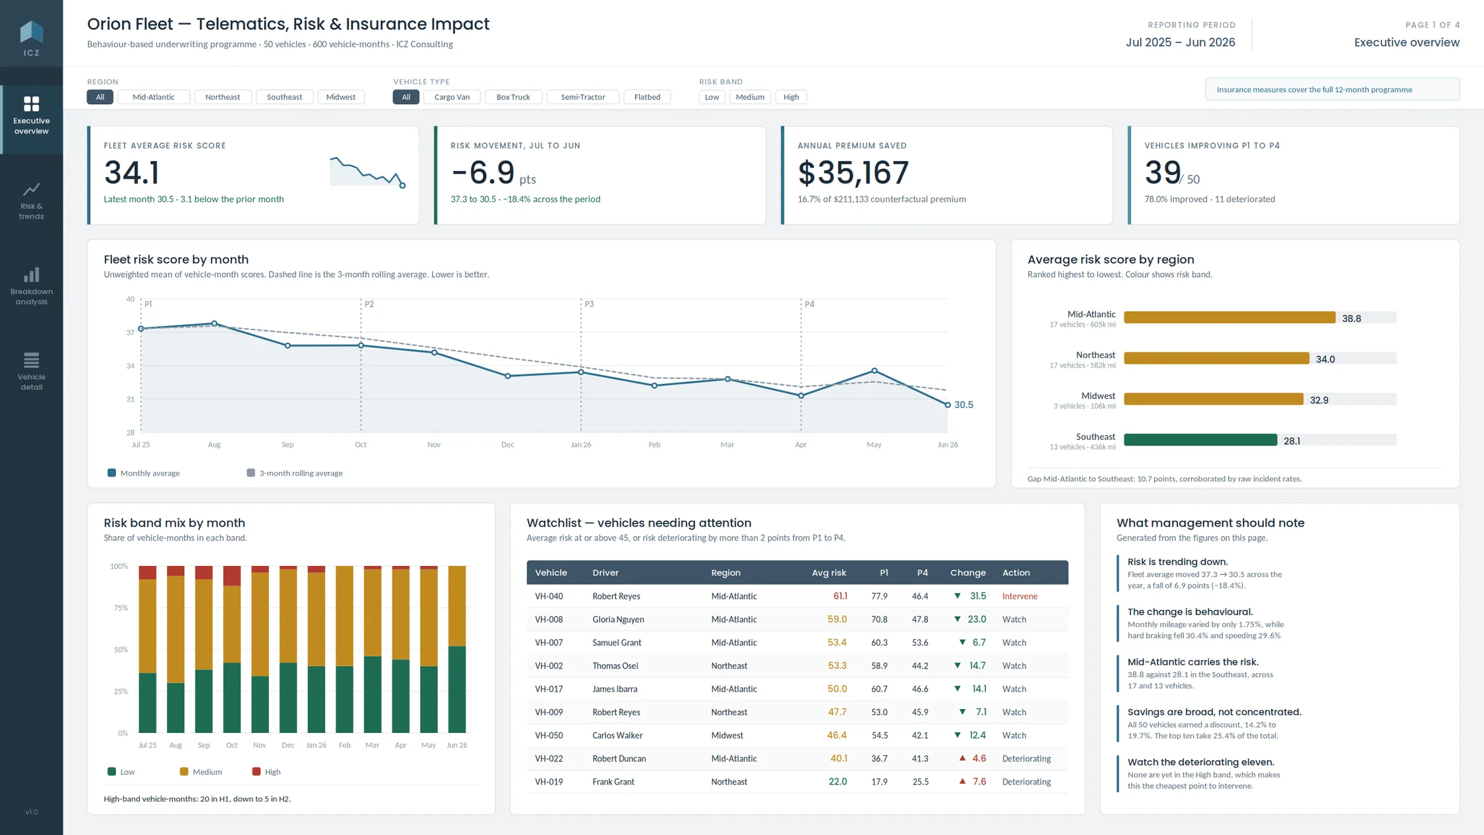Click the down arrow beside change 31.5
This screenshot has height=835, width=1484.
tap(957, 596)
